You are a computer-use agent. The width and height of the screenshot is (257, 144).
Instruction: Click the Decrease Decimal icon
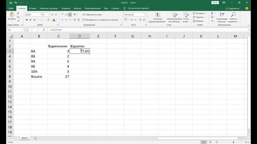(x=144, y=20)
